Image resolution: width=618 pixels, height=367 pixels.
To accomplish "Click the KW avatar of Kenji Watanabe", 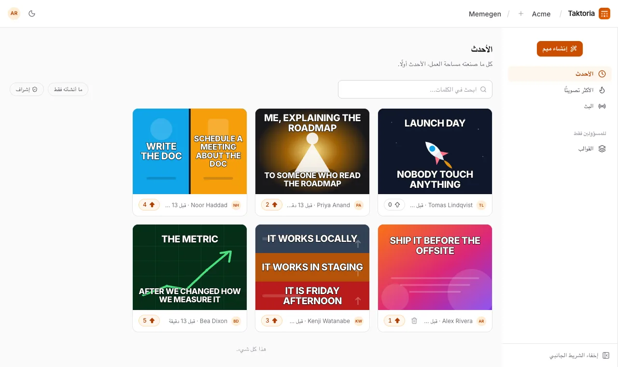I will [x=359, y=321].
